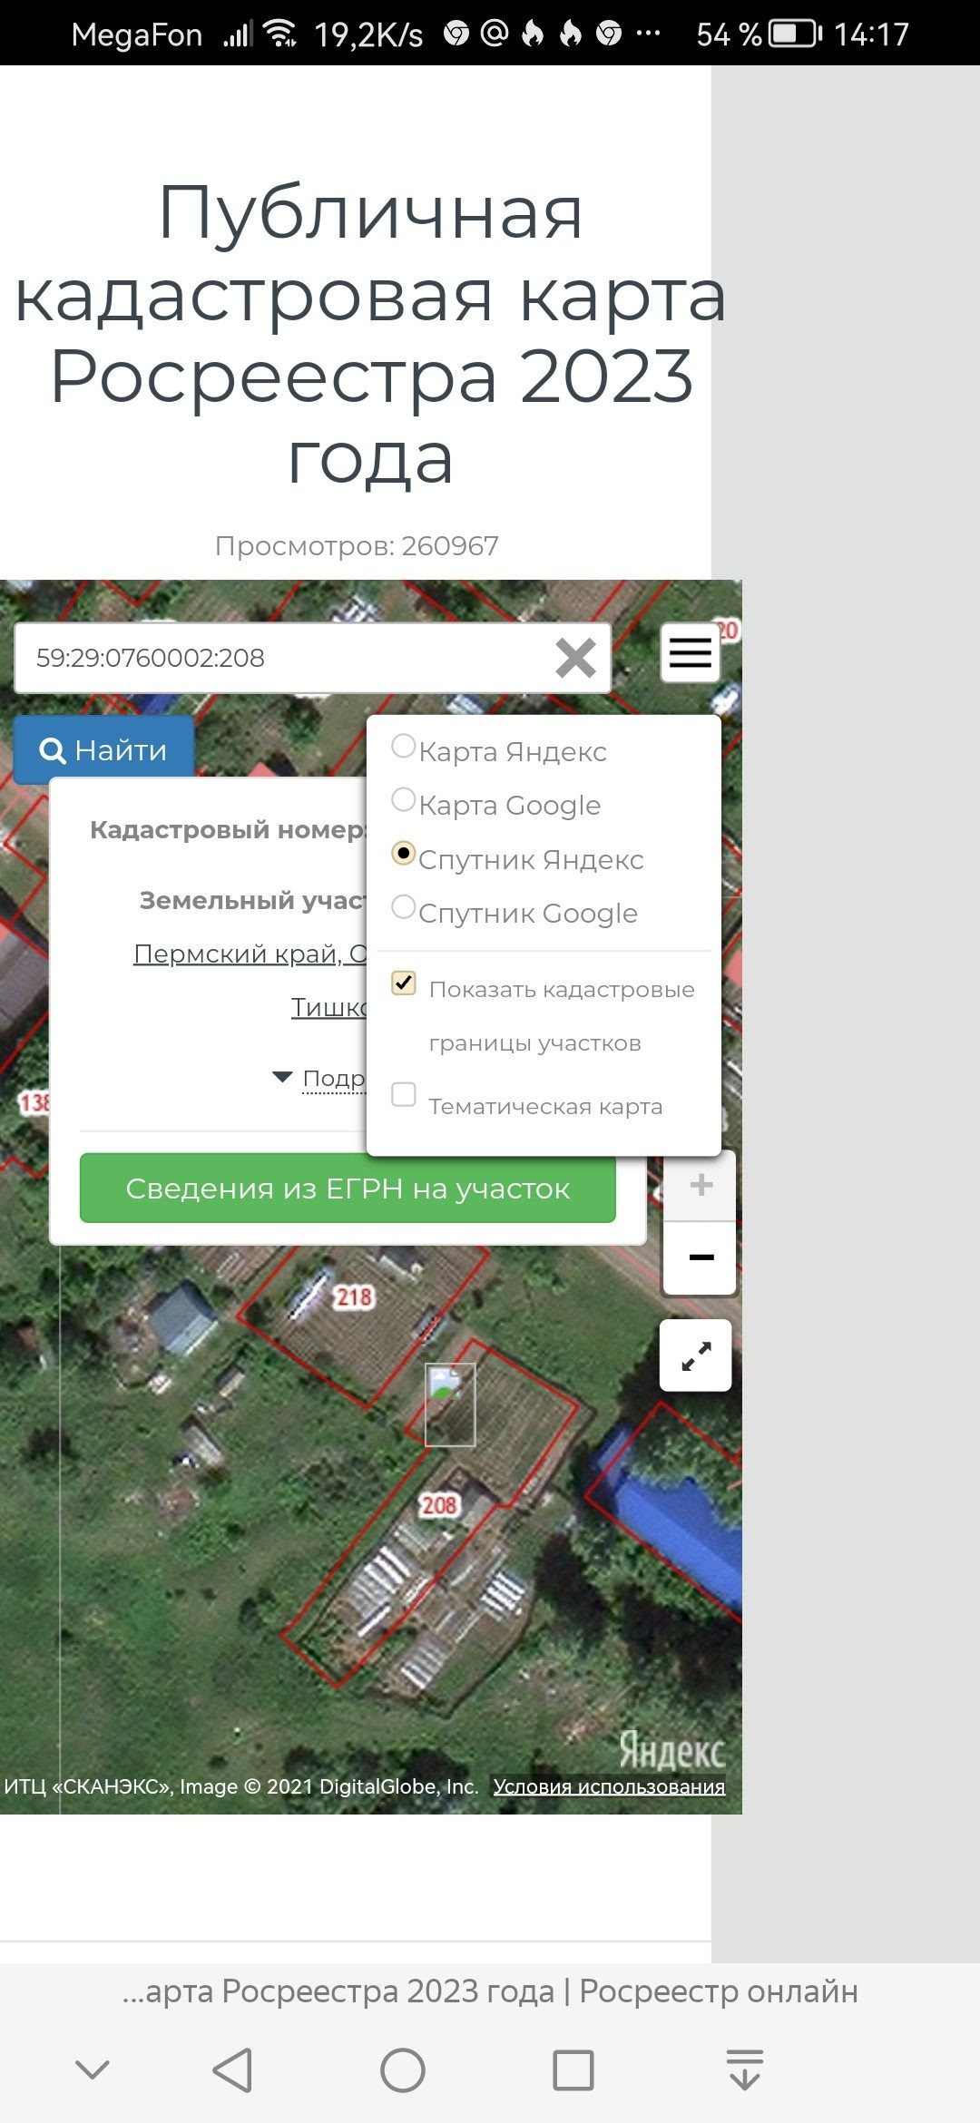Enable Тематическая карта checkbox
Screen dimensions: 980x2123
pos(404,1094)
